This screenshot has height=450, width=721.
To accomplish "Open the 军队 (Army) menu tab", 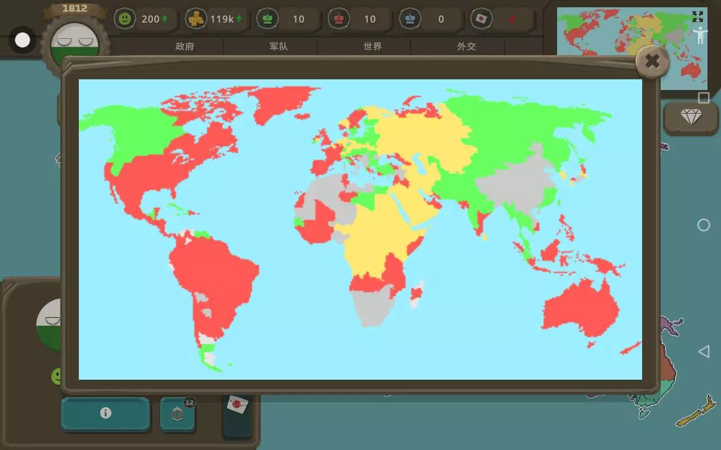I will (x=278, y=47).
